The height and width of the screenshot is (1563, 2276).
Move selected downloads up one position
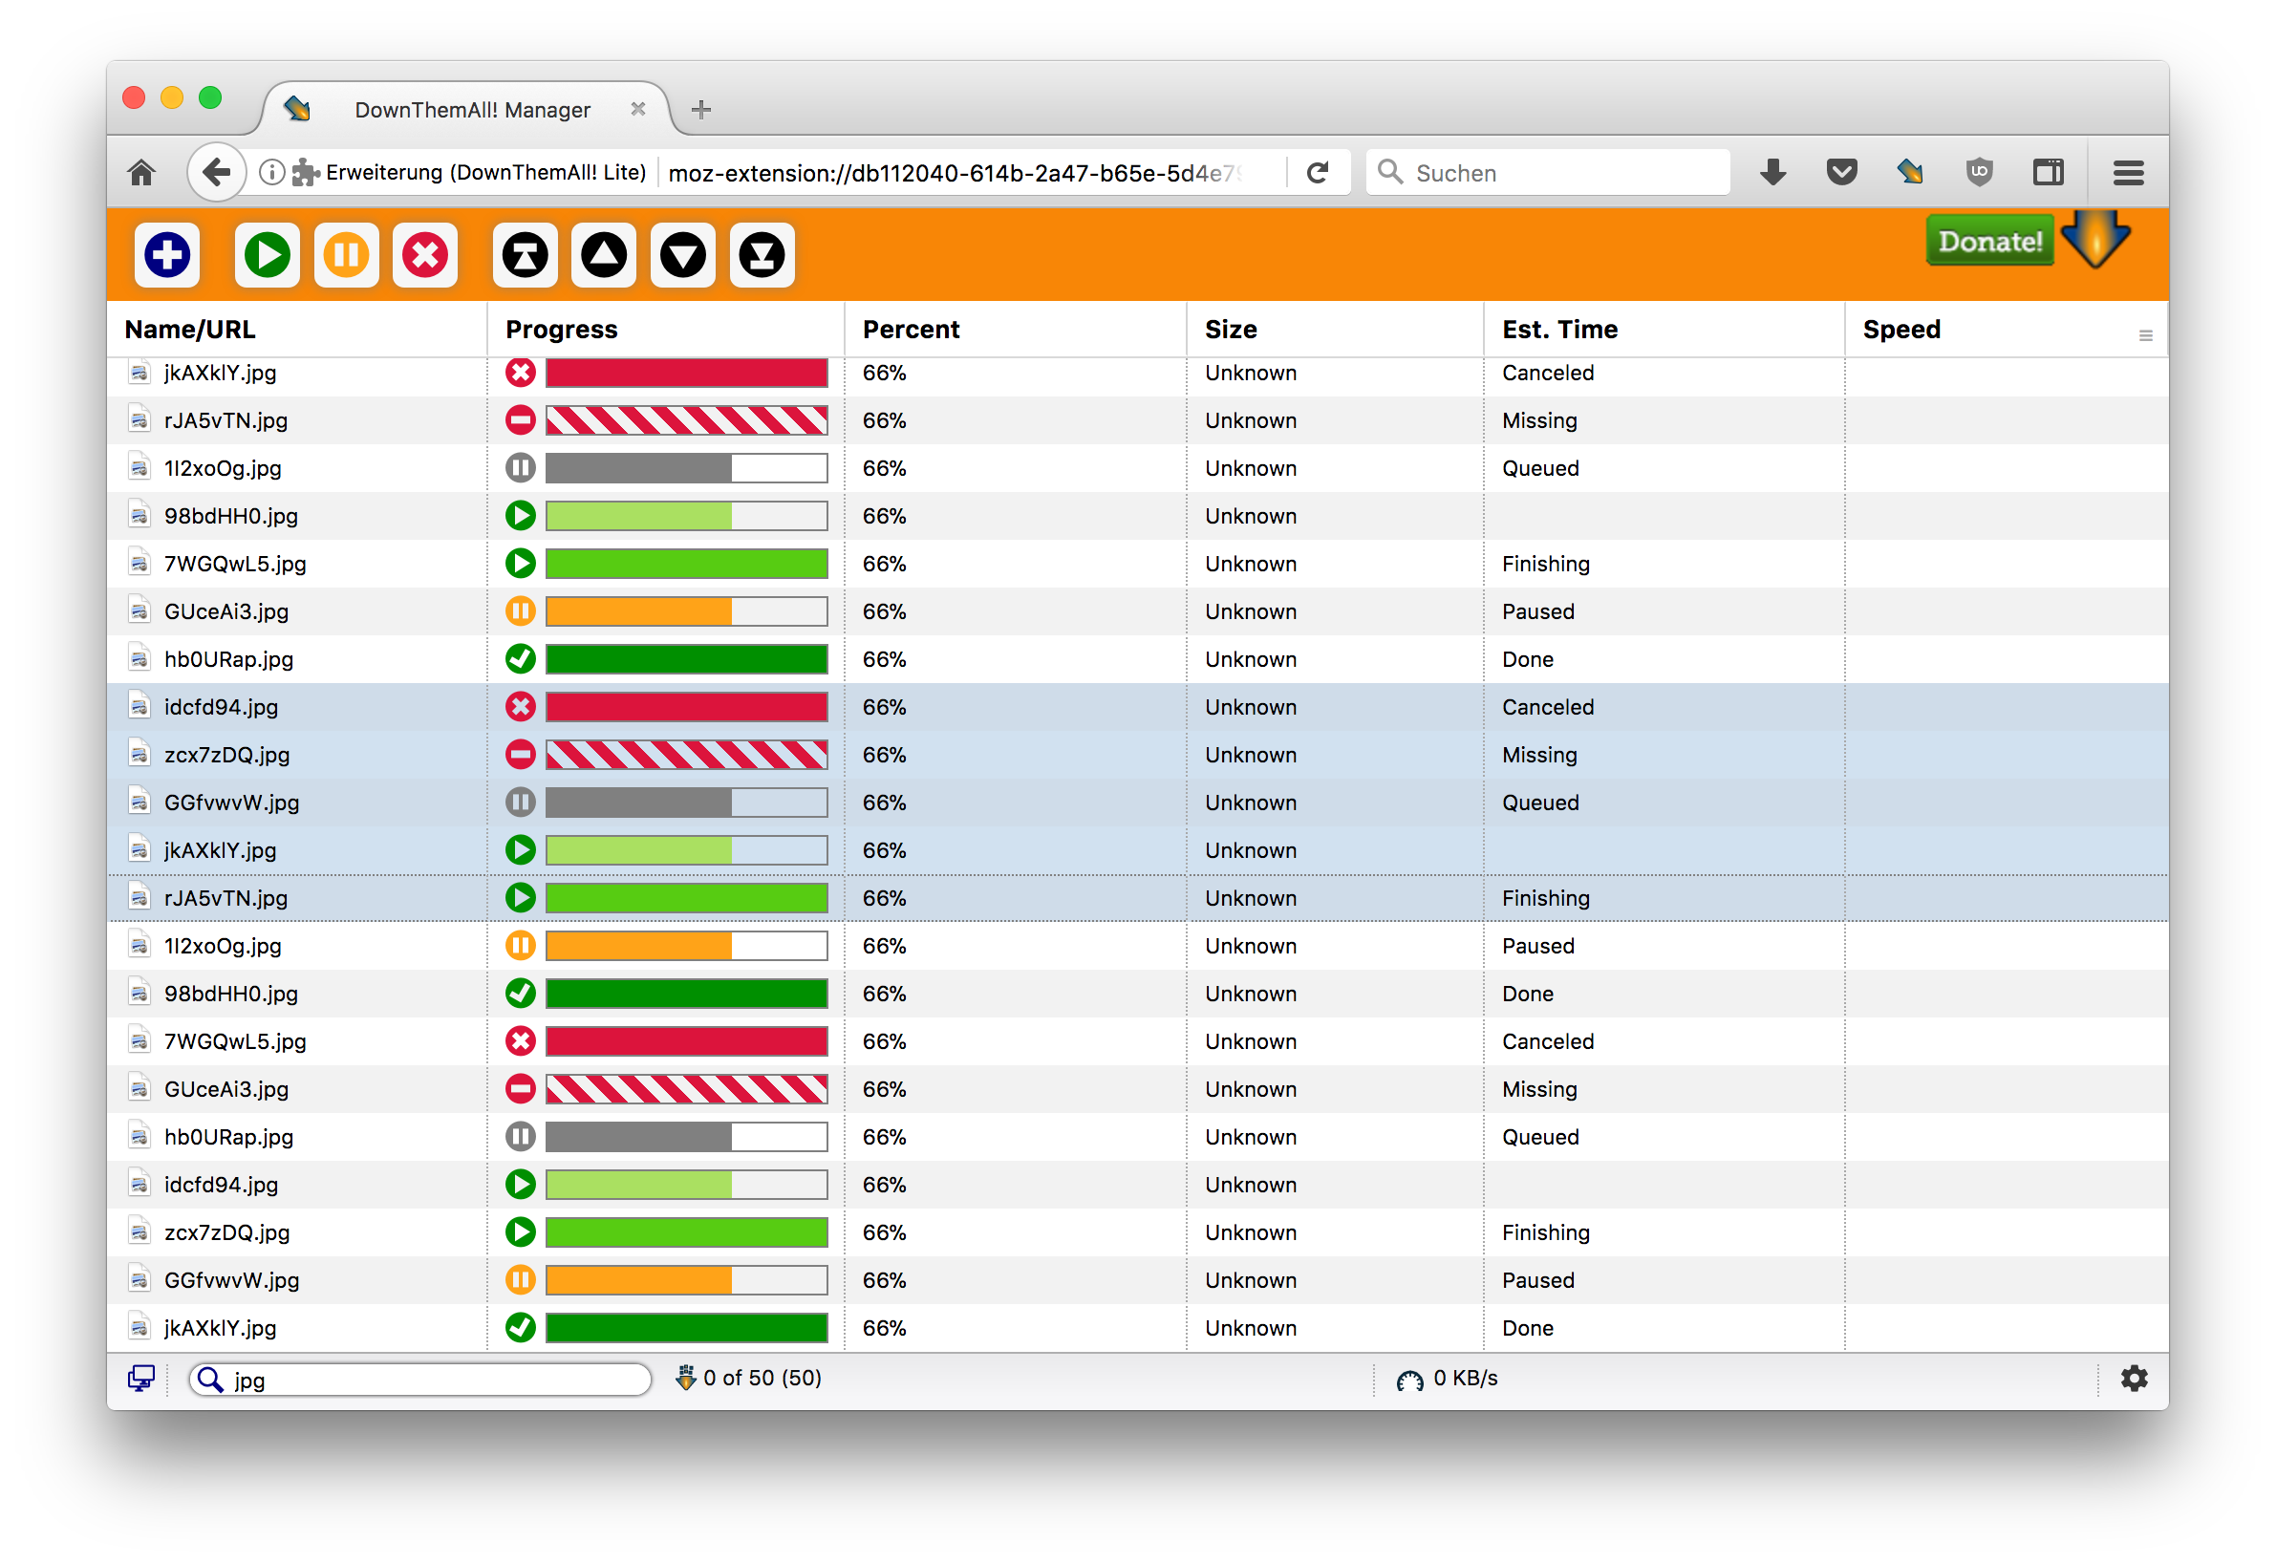click(604, 256)
